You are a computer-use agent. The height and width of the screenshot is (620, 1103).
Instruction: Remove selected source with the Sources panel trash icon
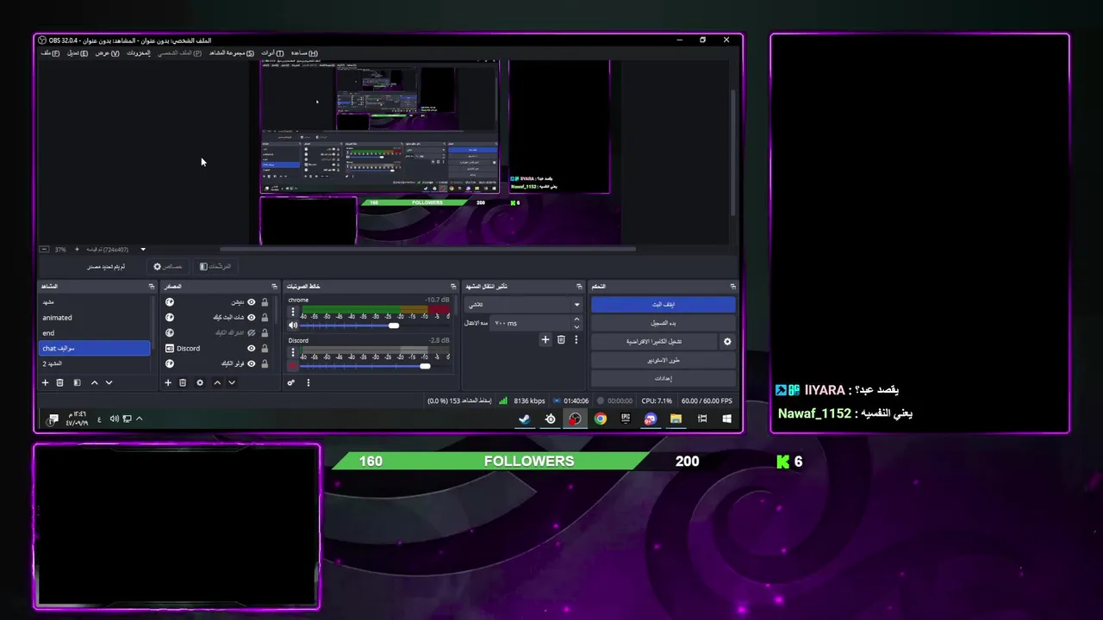(x=183, y=382)
